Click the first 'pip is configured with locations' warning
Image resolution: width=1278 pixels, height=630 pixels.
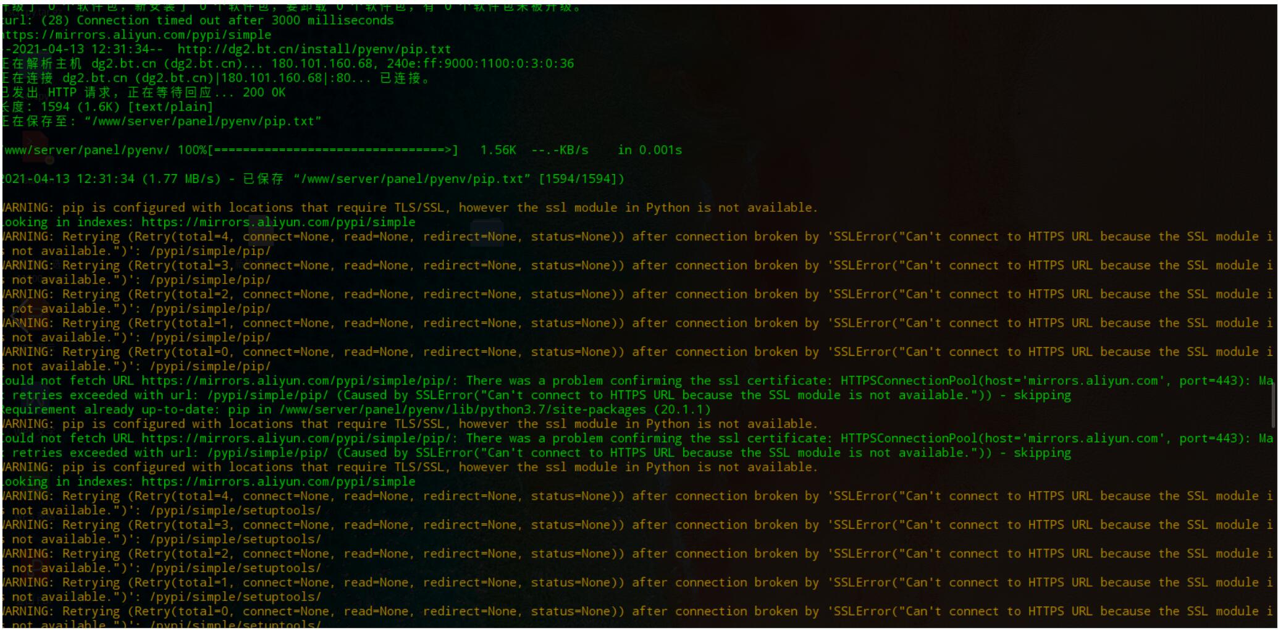coord(410,208)
